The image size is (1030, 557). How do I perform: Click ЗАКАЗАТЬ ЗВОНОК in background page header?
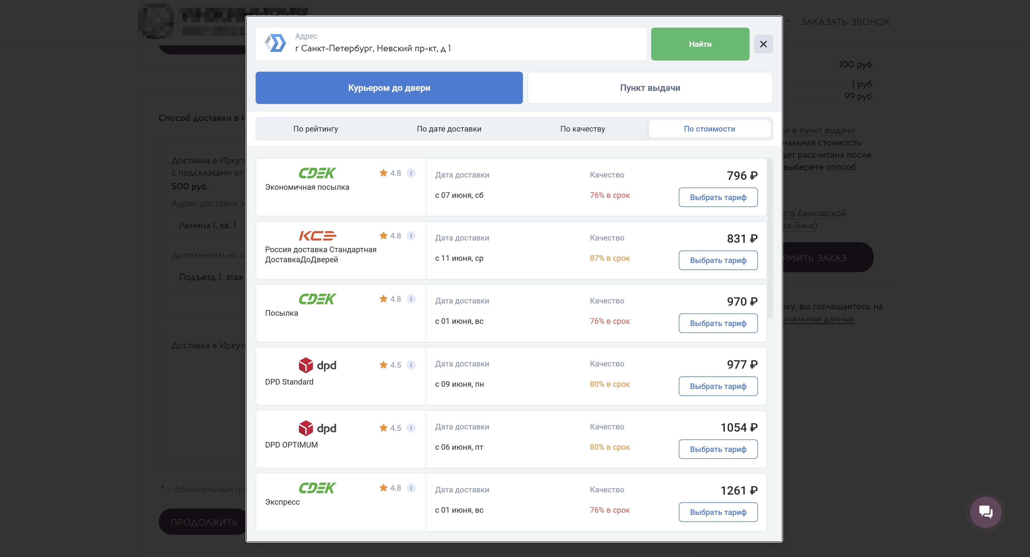point(845,22)
